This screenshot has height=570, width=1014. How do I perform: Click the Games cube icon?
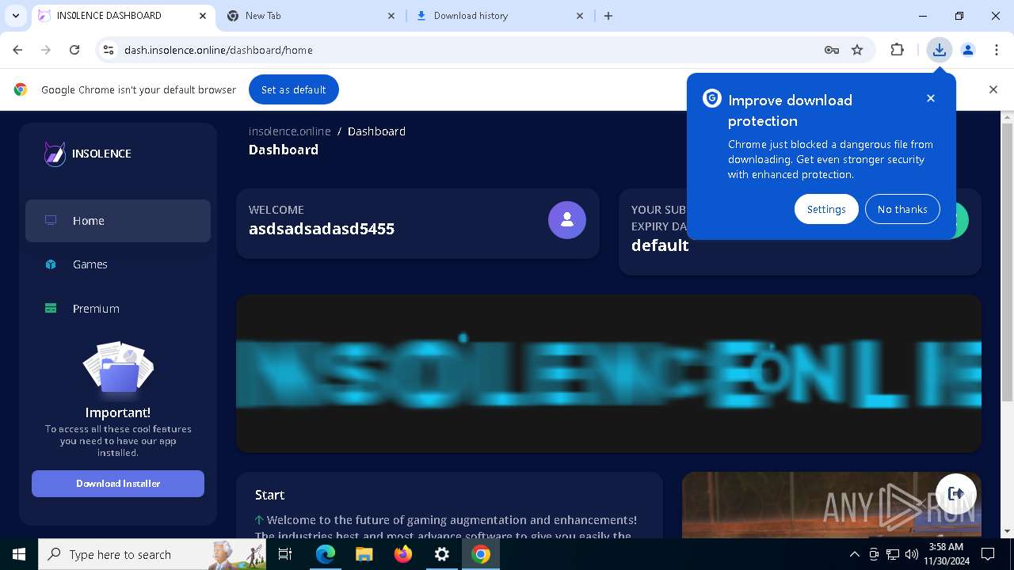point(51,264)
